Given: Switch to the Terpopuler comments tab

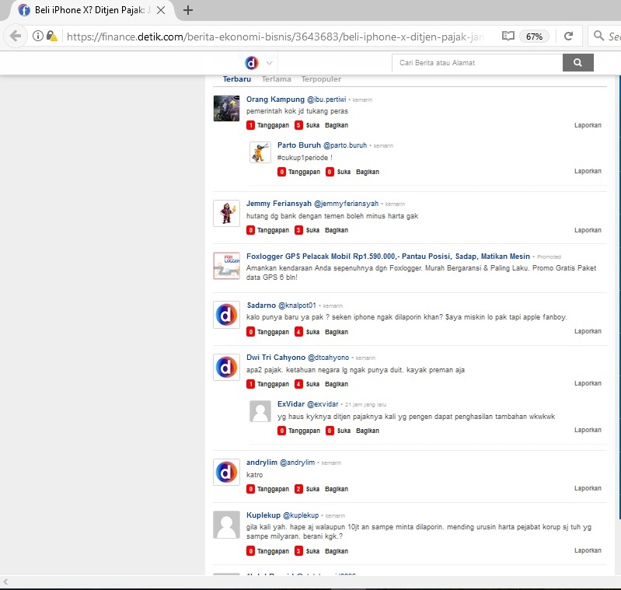Looking at the screenshot, I should point(321,79).
